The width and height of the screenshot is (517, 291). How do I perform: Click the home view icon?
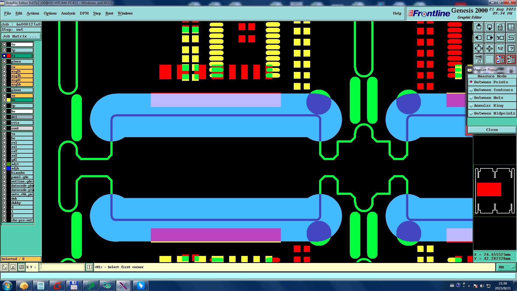click(x=500, y=27)
